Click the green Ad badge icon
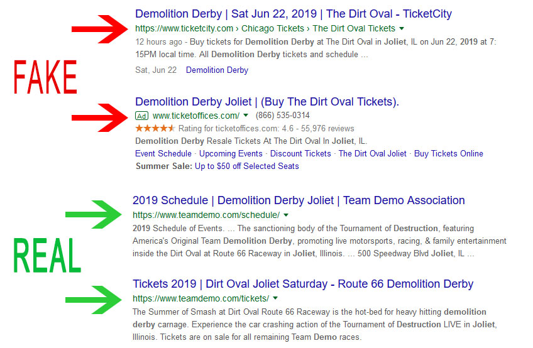Image resolution: width=533 pixels, height=348 pixels. click(x=141, y=116)
